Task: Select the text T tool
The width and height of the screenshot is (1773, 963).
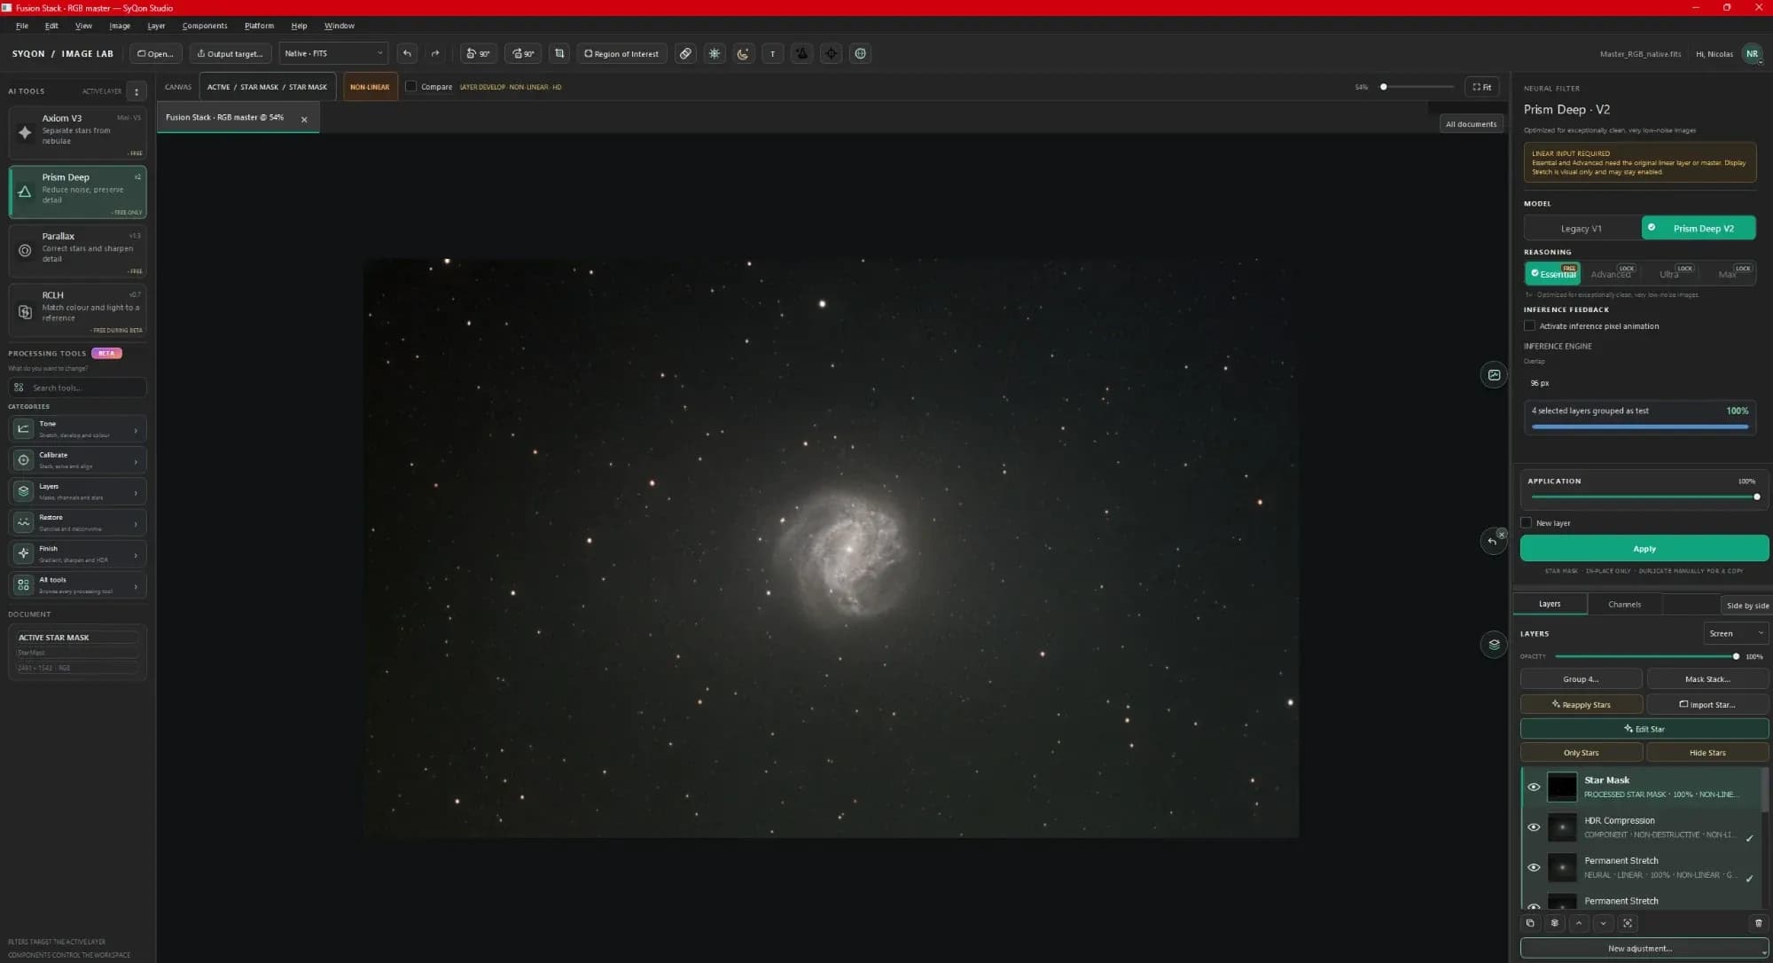Action: 772,53
